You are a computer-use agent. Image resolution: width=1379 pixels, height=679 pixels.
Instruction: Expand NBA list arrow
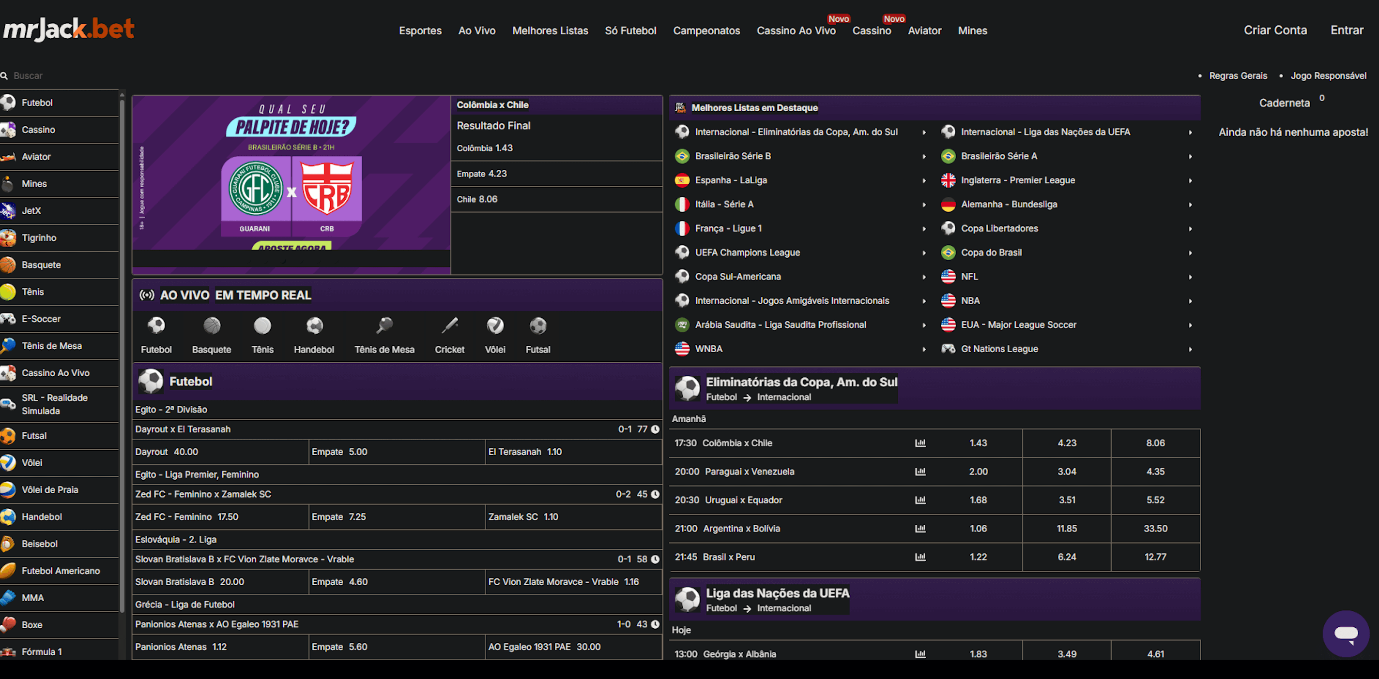1190,301
